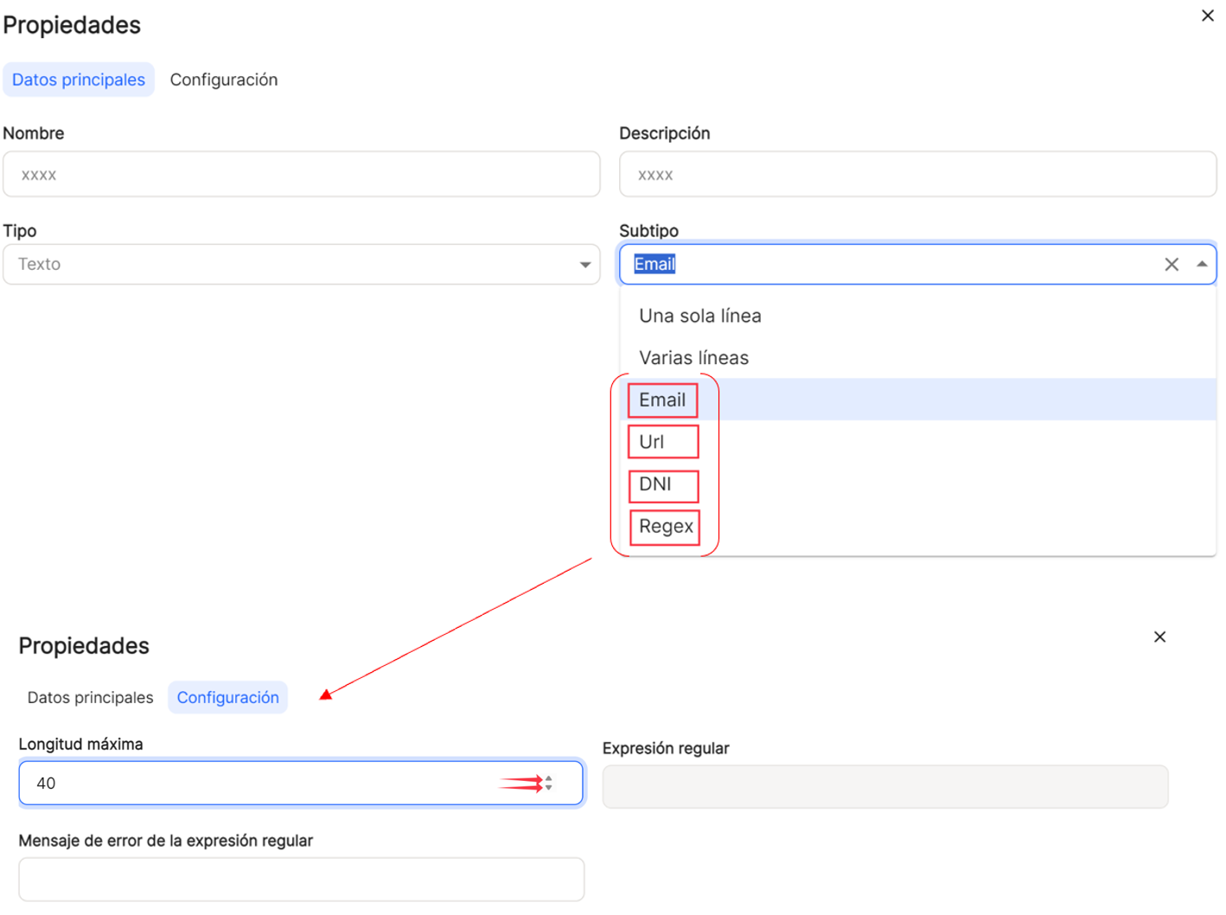Select the Email subtype option
This screenshot has width=1226, height=915.
[917, 400]
